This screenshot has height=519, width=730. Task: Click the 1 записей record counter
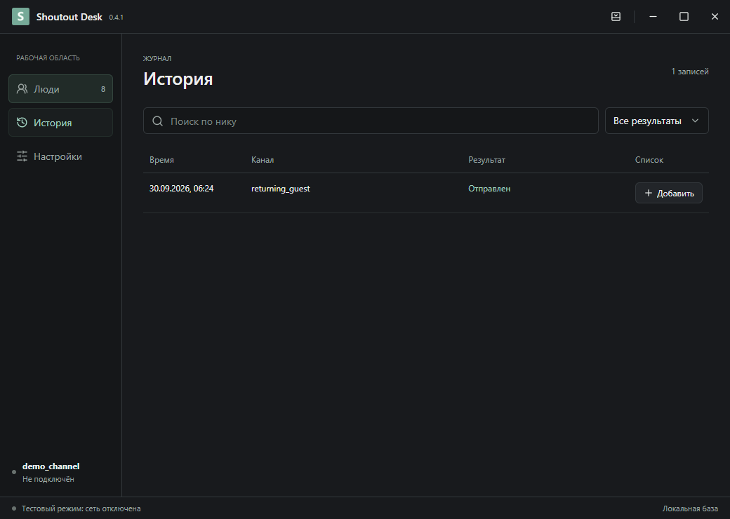point(690,72)
